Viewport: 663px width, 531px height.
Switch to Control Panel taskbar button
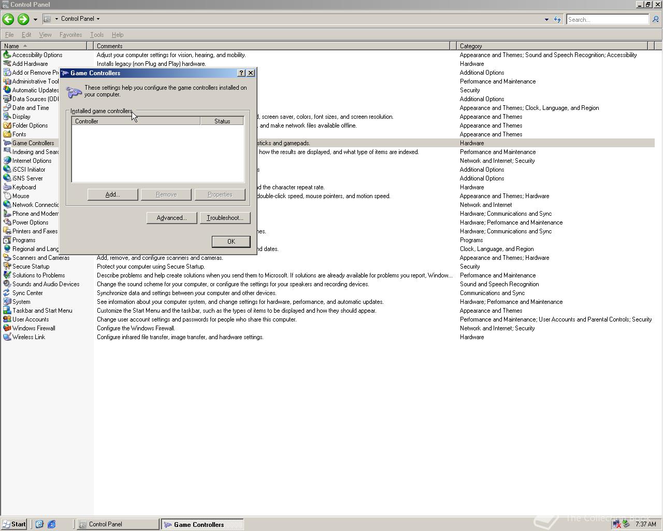(118, 524)
